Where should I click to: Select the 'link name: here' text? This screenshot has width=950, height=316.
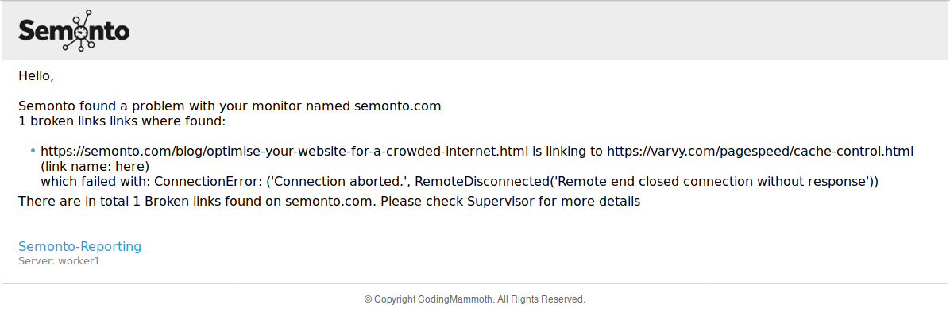(x=95, y=166)
